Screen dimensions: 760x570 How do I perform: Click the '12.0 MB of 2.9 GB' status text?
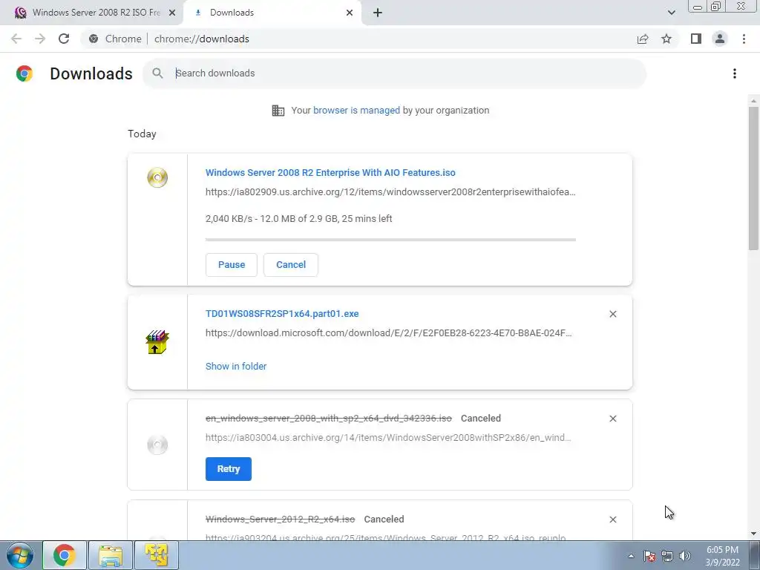[x=298, y=219]
